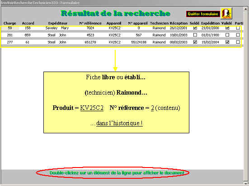Click the N° référence column header
Screen dimensions: 249x186
90,23
